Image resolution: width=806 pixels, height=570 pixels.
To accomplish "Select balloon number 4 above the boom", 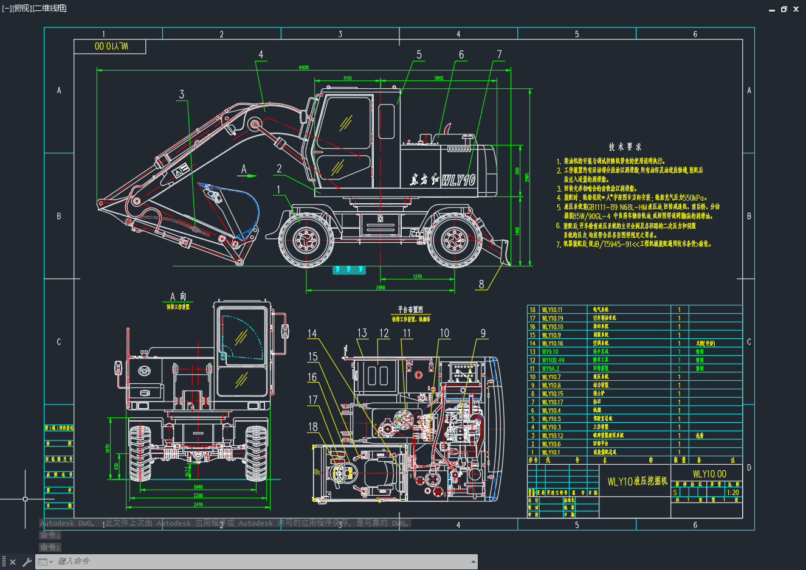I will coord(261,55).
